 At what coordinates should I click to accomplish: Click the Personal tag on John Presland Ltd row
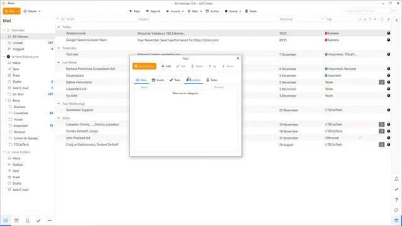point(332,138)
